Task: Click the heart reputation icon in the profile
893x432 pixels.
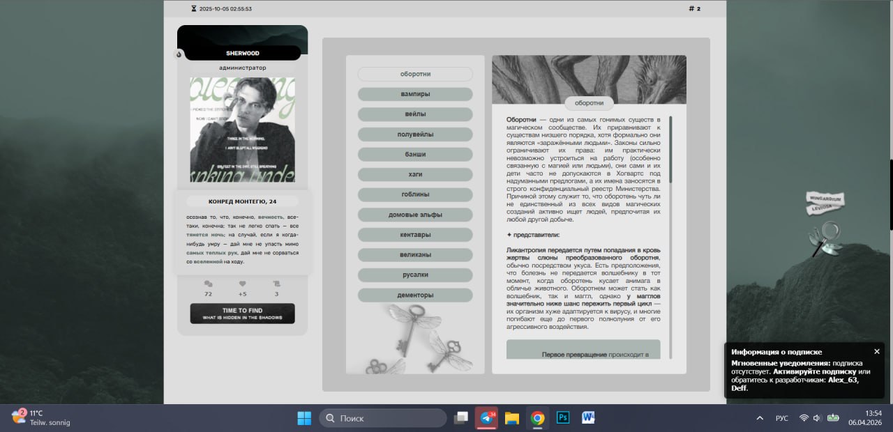Action: 242,284
